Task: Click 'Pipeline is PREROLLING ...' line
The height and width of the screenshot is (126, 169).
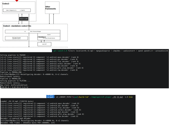Action: (13, 72)
